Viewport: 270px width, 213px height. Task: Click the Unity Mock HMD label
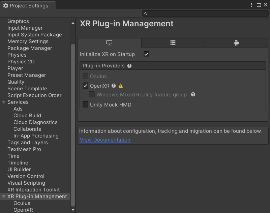(x=111, y=105)
